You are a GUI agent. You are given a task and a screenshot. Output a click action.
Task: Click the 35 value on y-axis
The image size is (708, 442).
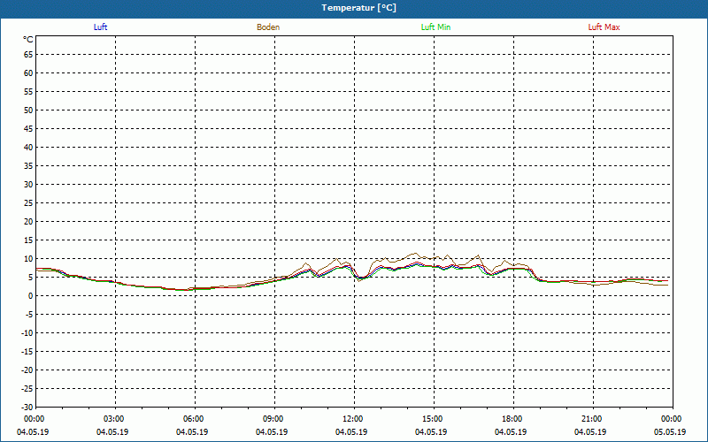click(28, 166)
